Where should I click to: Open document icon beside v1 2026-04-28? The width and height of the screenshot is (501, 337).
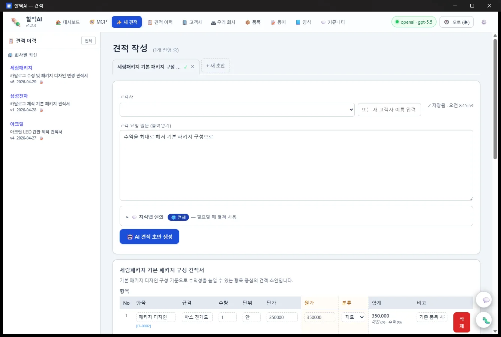pos(41,110)
